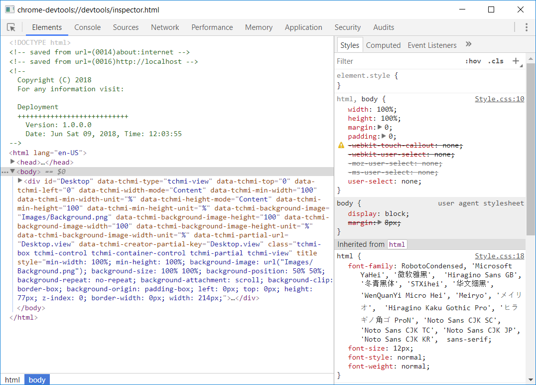Screen dimensions: 536x385
Task: Click the DevTools window icon in title bar
Action: click(x=9, y=9)
